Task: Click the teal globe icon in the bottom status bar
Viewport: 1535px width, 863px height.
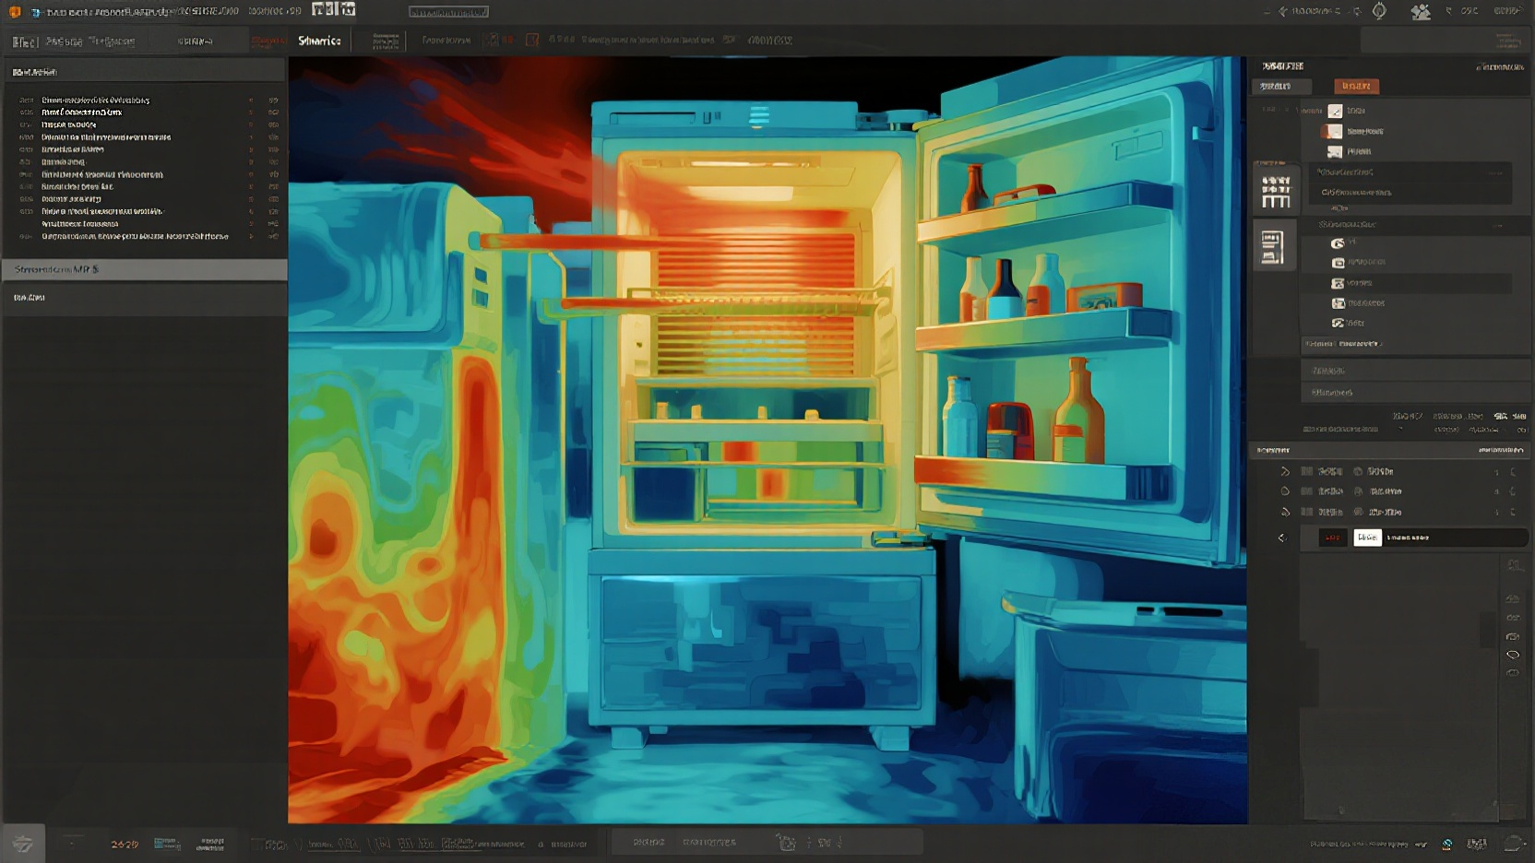Action: [1447, 844]
